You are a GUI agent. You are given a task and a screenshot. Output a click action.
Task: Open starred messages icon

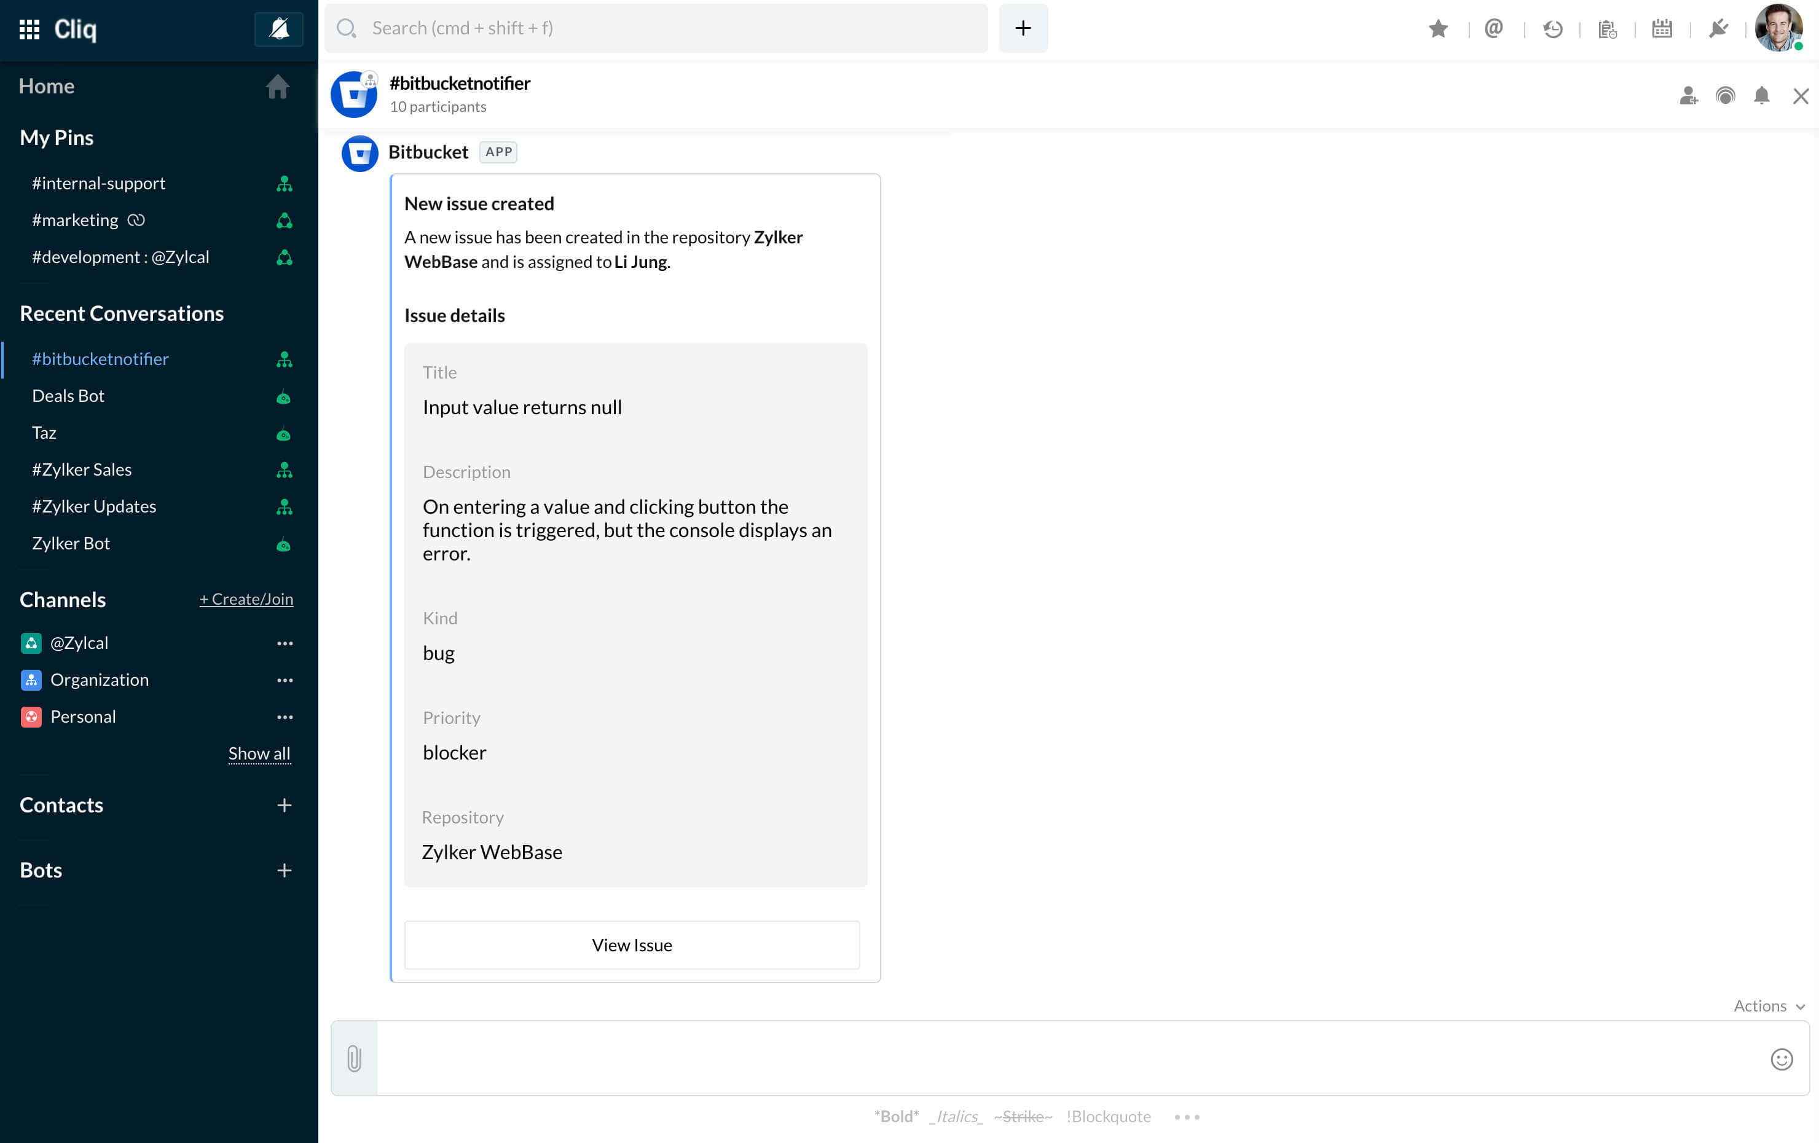pyautogui.click(x=1438, y=29)
